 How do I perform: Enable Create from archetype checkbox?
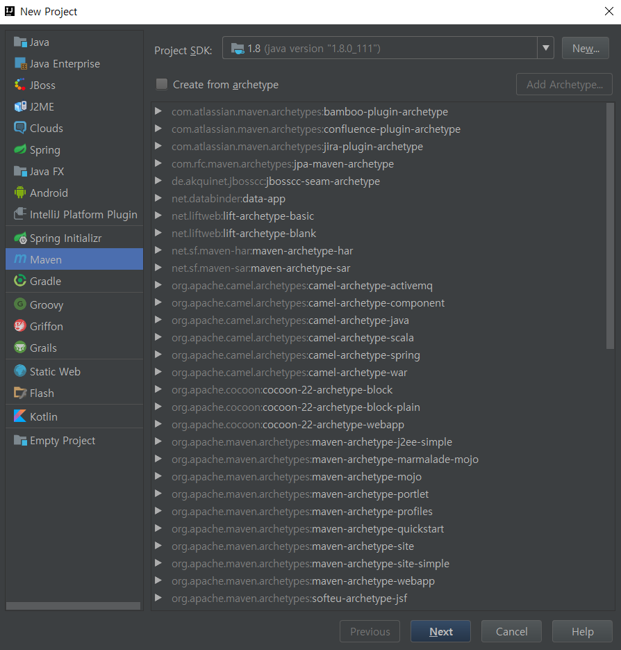[162, 84]
